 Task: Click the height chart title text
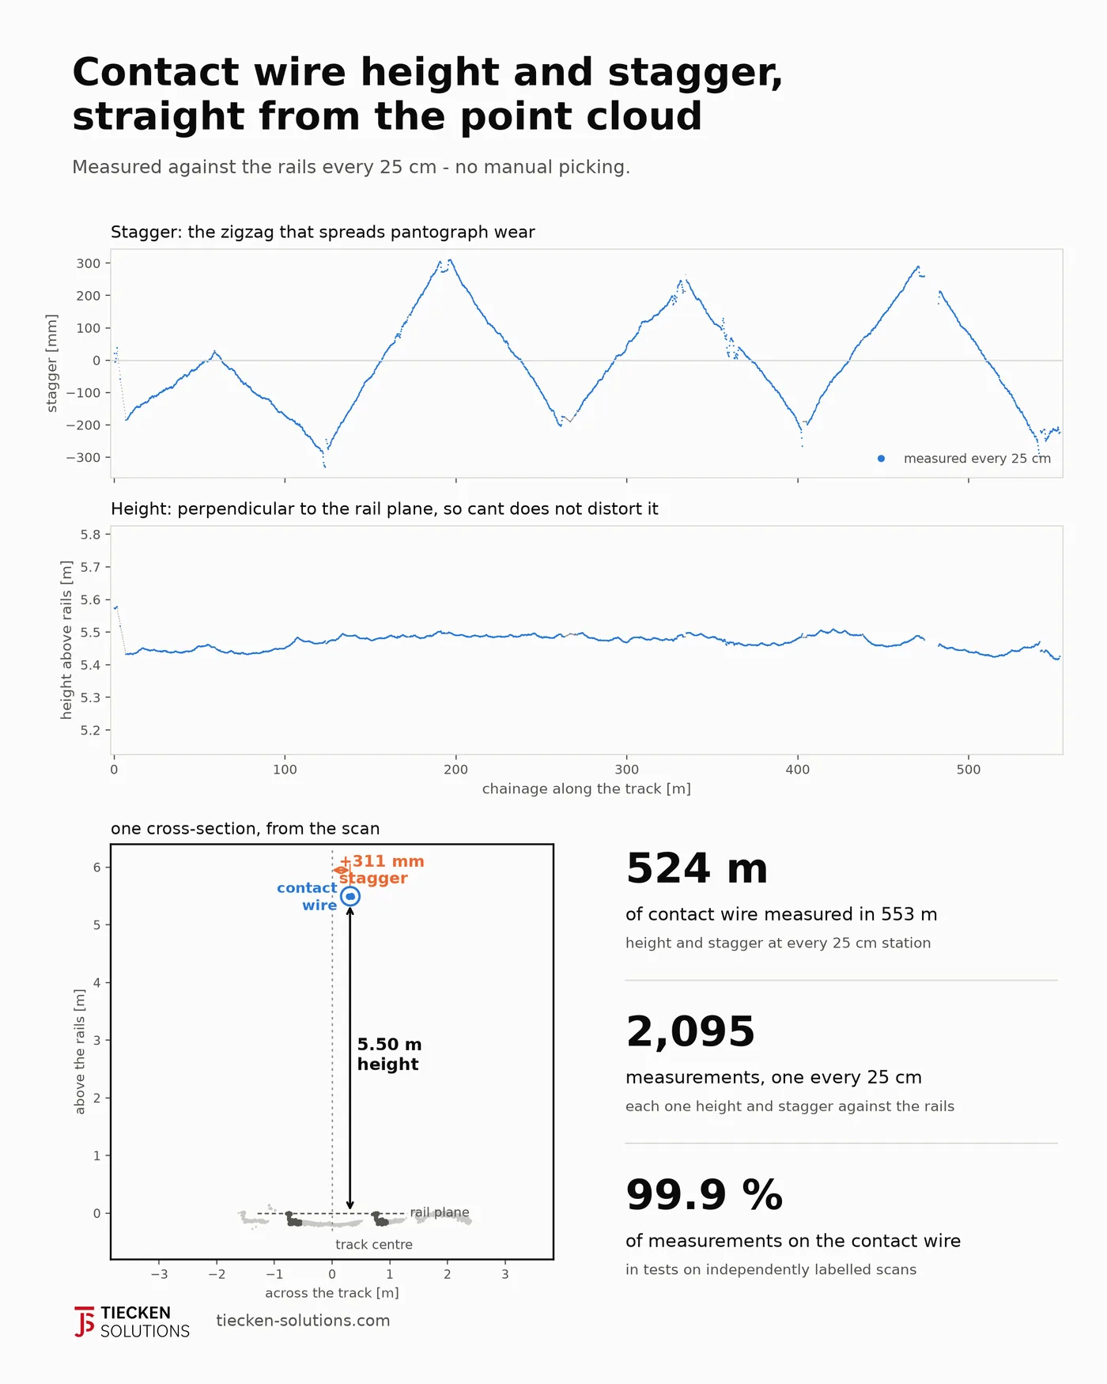(384, 509)
